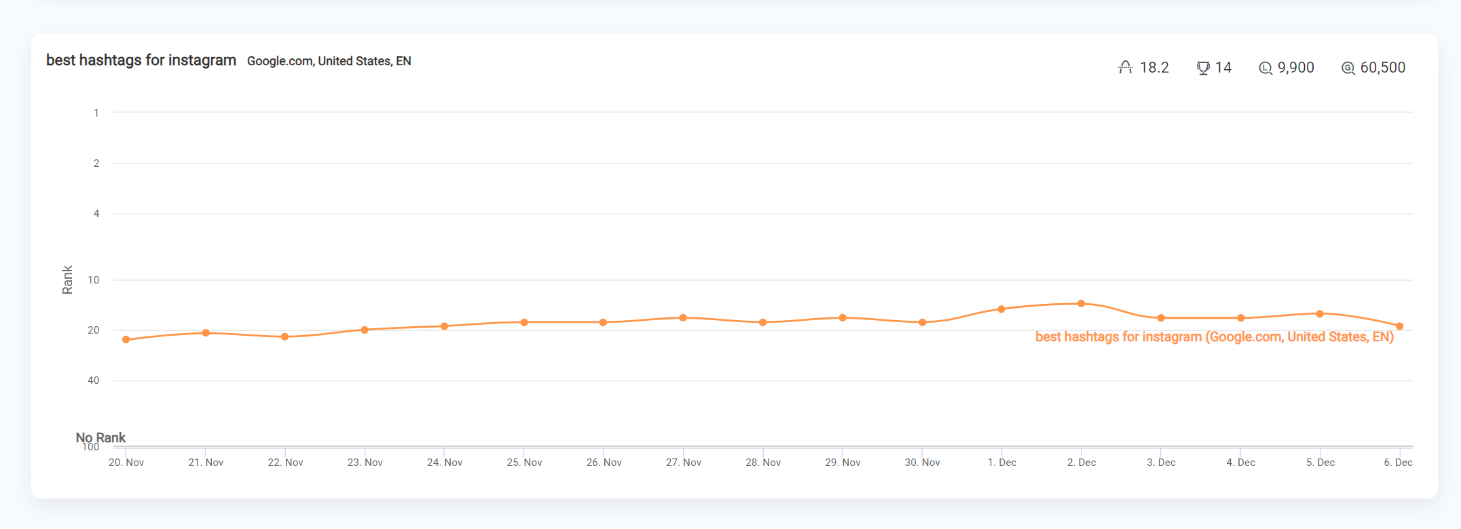Select the chart data point for 28. Nov
Image resolution: width=1461 pixels, height=529 pixels.
[x=763, y=322]
